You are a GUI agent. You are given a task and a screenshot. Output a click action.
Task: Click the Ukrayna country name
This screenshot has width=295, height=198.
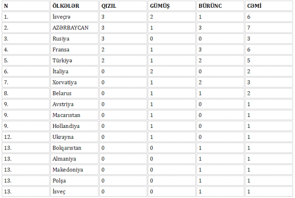(63, 137)
